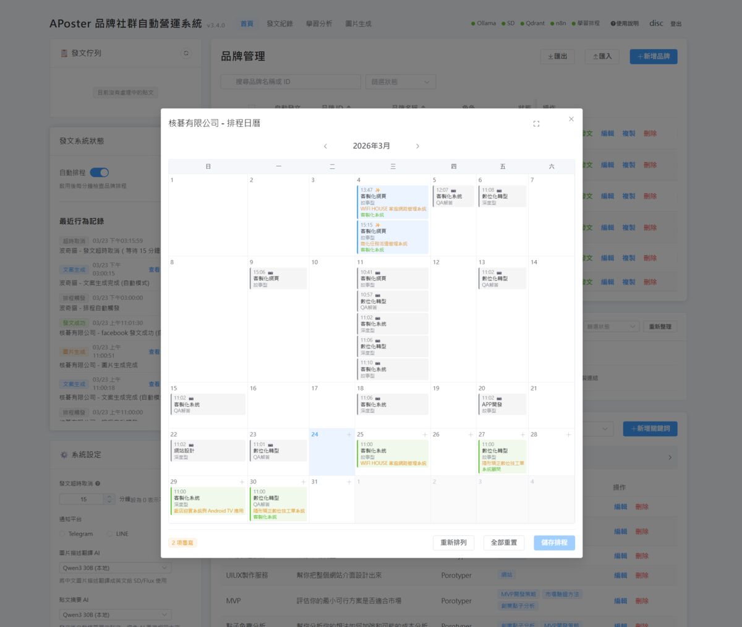Add a schedule on March 24
The width and height of the screenshot is (742, 627).
click(x=349, y=435)
